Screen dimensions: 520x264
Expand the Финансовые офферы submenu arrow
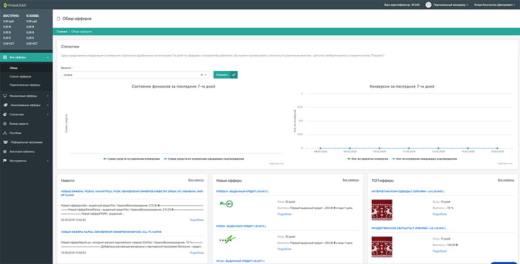click(x=48, y=96)
